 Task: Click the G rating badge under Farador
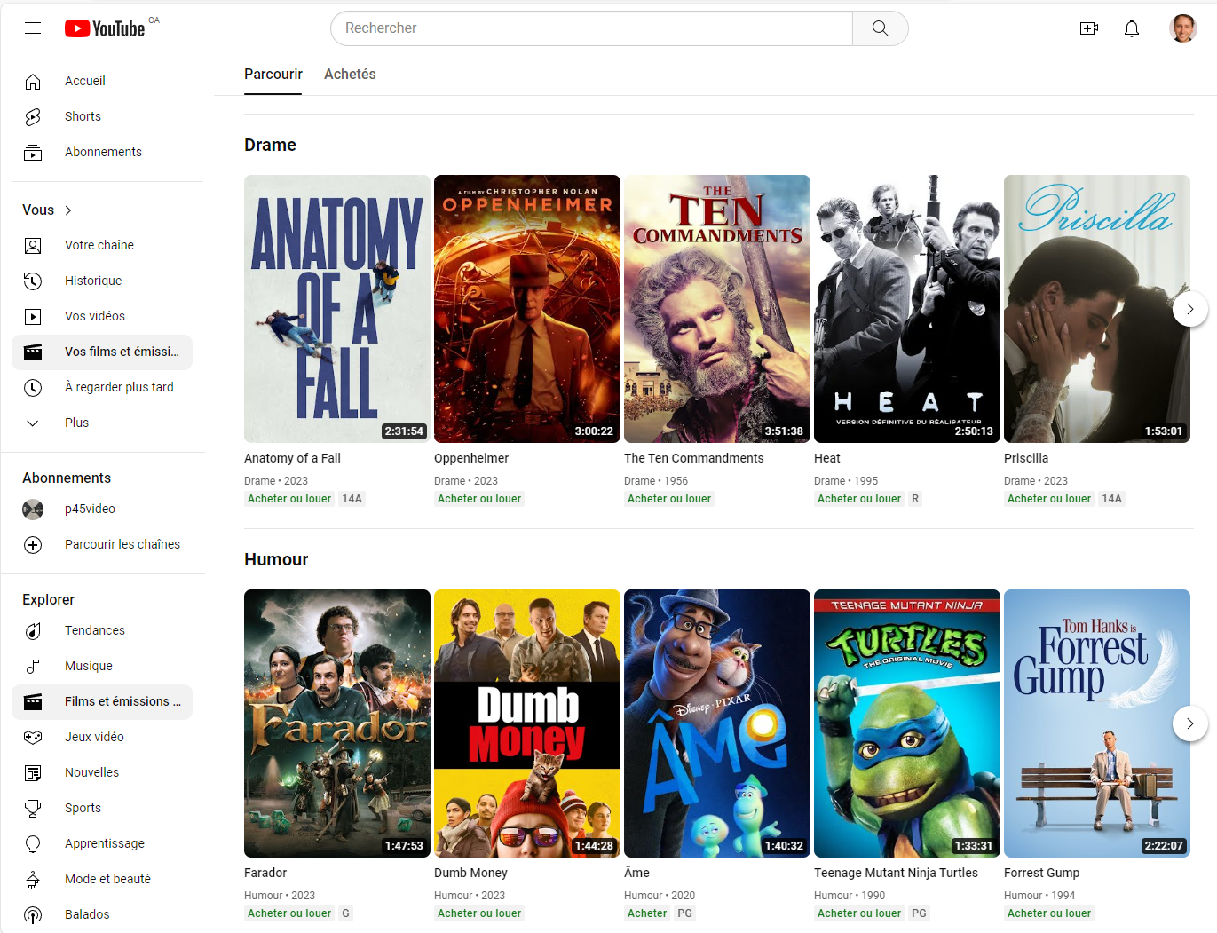[345, 913]
